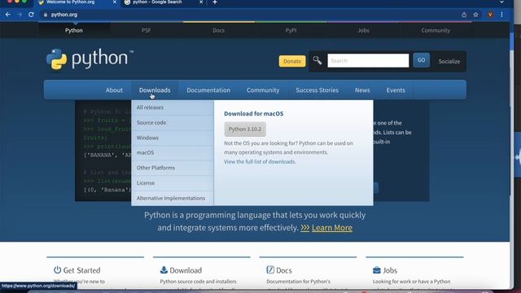Choose Alternative Implementations from Downloads menu
Screen dimensions: 521x293
[173, 198]
